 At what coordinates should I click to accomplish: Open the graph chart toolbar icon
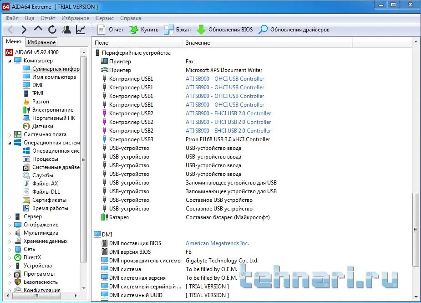pos(81,30)
